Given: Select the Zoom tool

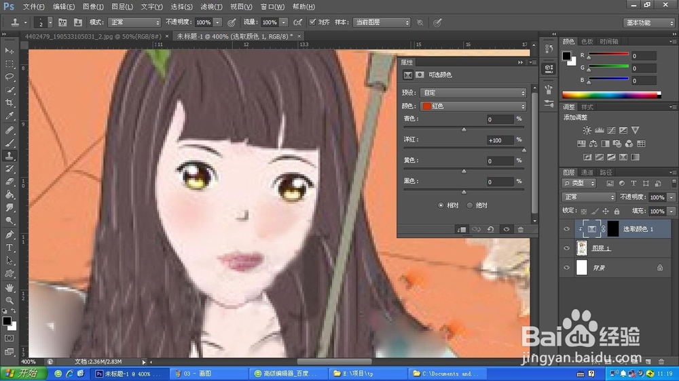Looking at the screenshot, I should (9, 300).
